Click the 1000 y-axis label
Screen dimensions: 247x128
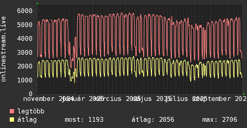pos(25,80)
